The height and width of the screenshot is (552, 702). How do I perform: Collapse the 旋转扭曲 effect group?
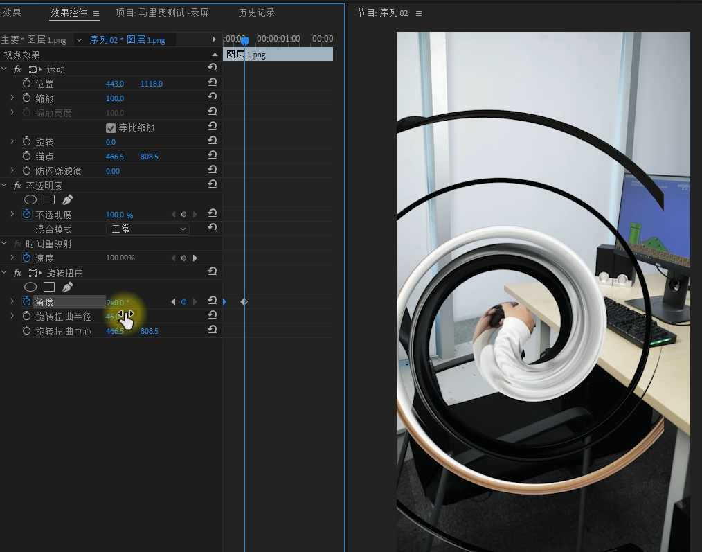pos(4,272)
